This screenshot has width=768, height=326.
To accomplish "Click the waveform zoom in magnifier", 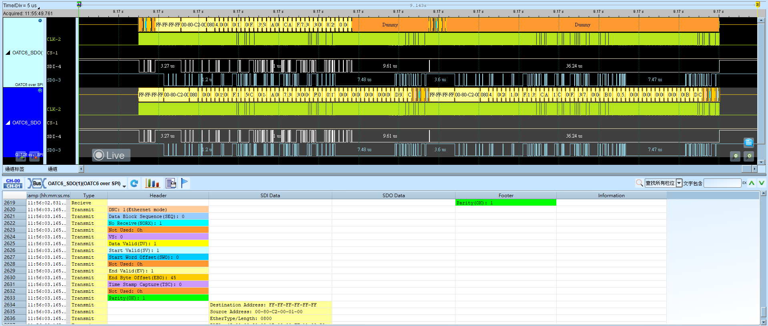I will 749,156.
